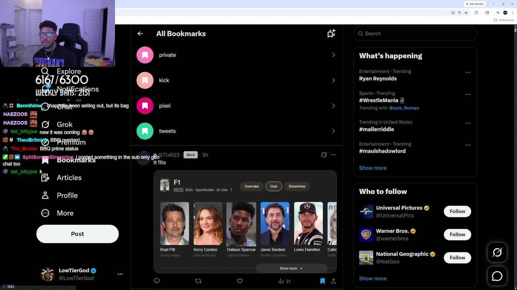Open the kick bookmark folder icon
This screenshot has width=517, height=290.
tap(145, 81)
